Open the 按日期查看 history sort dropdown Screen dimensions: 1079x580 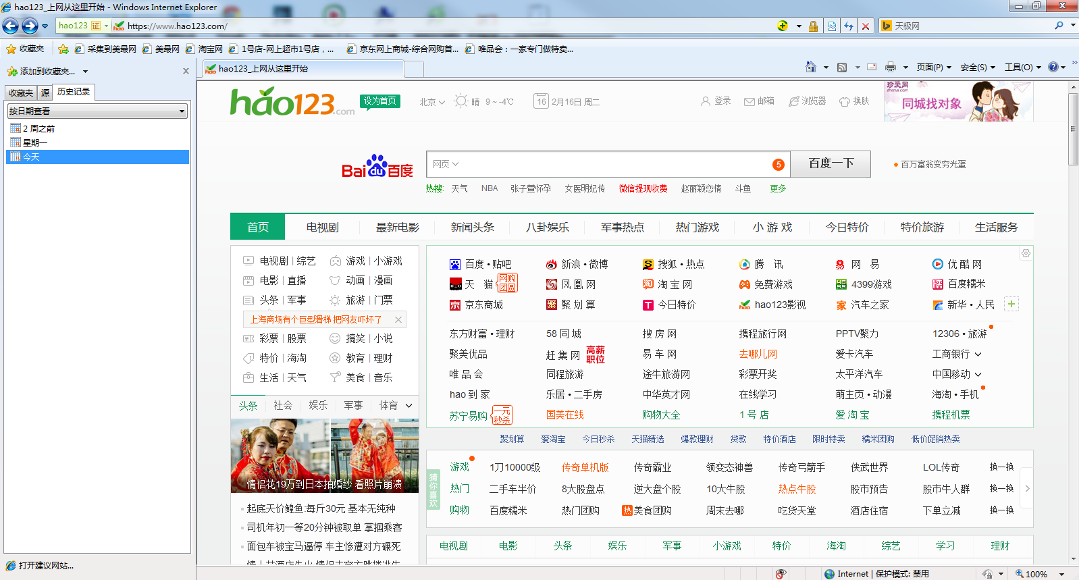pos(97,111)
